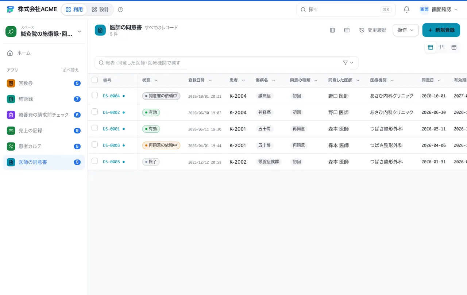Click the 売上の記録 app icon
Viewport: 467px width, 295px height.
tap(11, 131)
